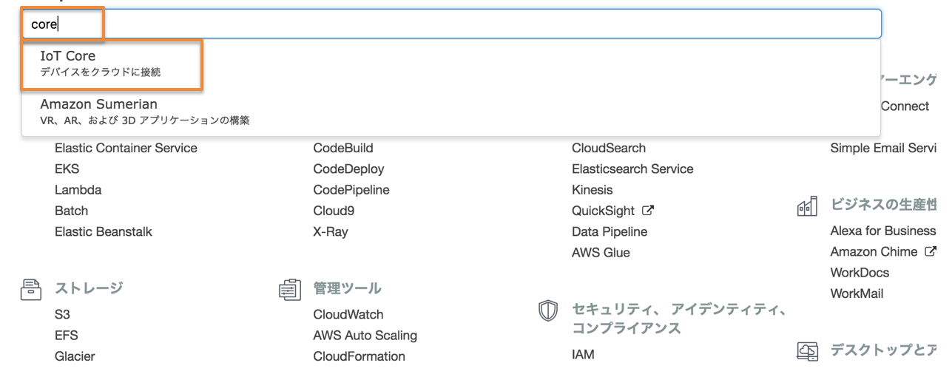Open the Batch service

coord(71,211)
